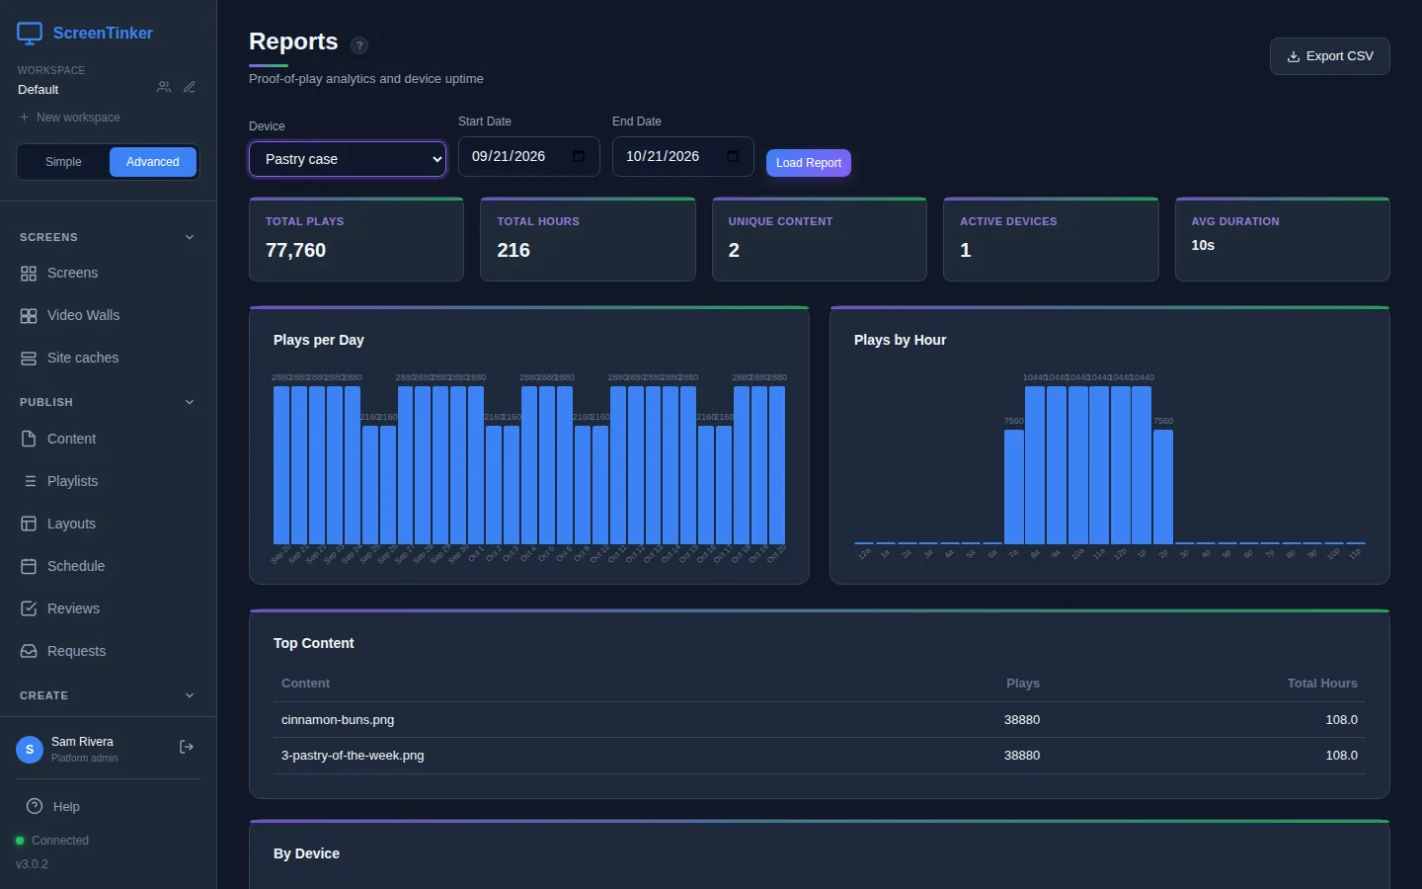Click the Total Hours column header

pos(1322,684)
